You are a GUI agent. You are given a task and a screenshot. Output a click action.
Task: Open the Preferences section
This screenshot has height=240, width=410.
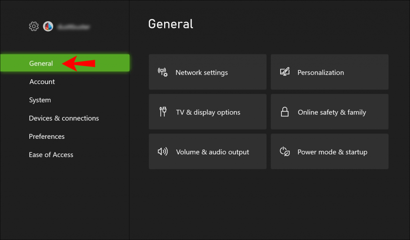click(46, 136)
